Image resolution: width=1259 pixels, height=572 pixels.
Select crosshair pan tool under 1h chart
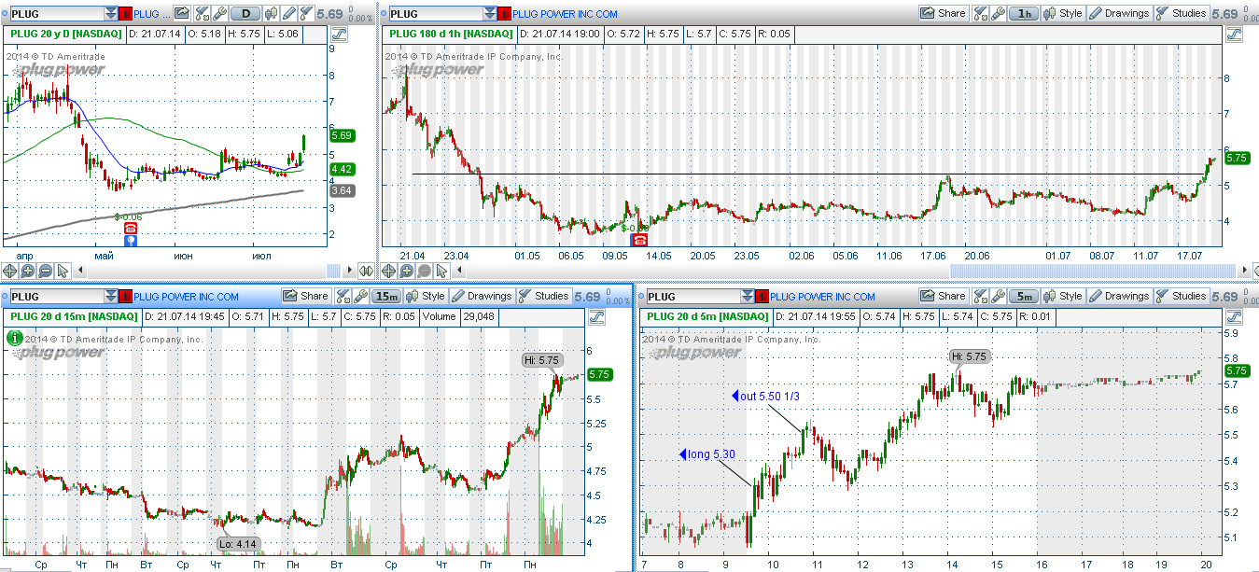click(389, 272)
